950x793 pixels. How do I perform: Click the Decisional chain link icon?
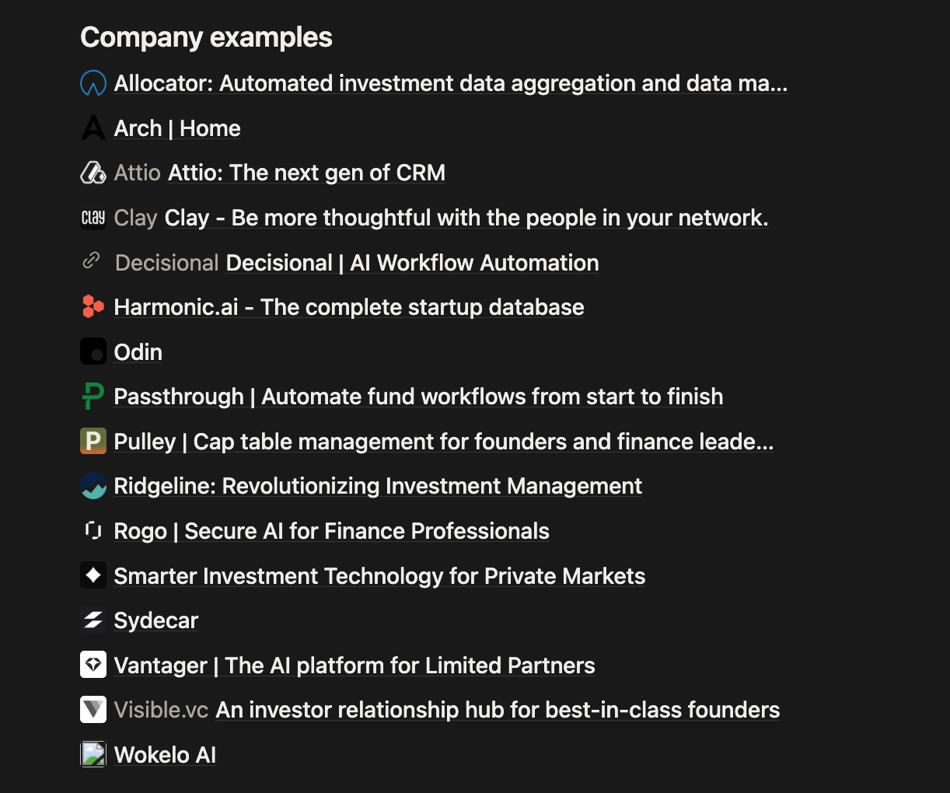[92, 260]
